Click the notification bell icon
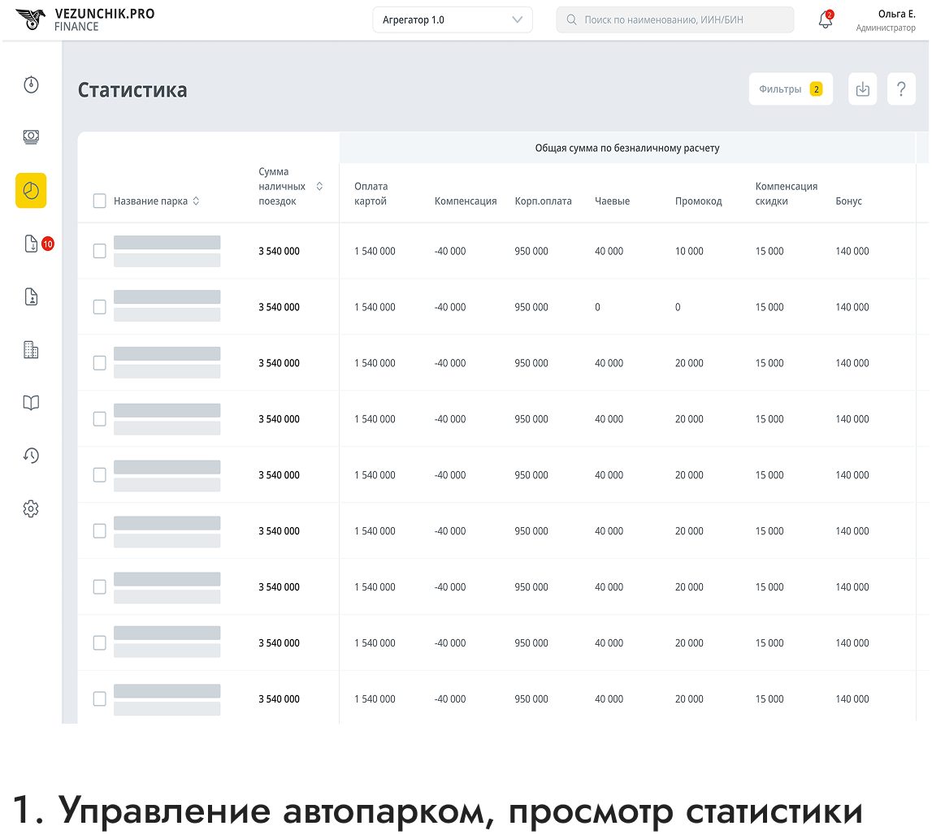 pyautogui.click(x=826, y=20)
